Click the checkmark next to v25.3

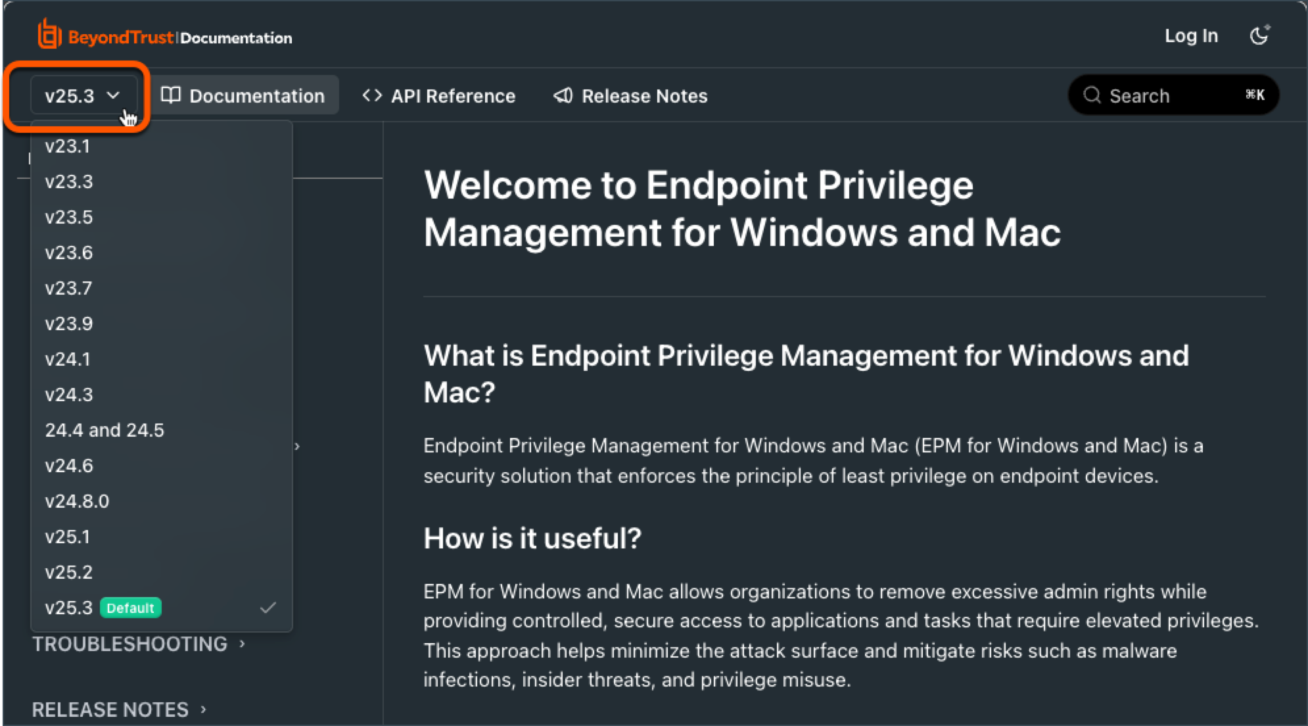(x=268, y=608)
